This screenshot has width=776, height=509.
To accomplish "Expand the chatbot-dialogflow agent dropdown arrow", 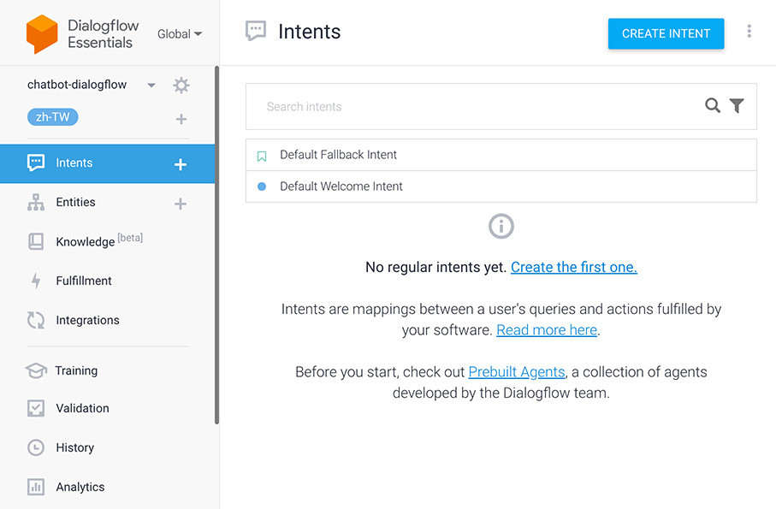I will [x=151, y=85].
